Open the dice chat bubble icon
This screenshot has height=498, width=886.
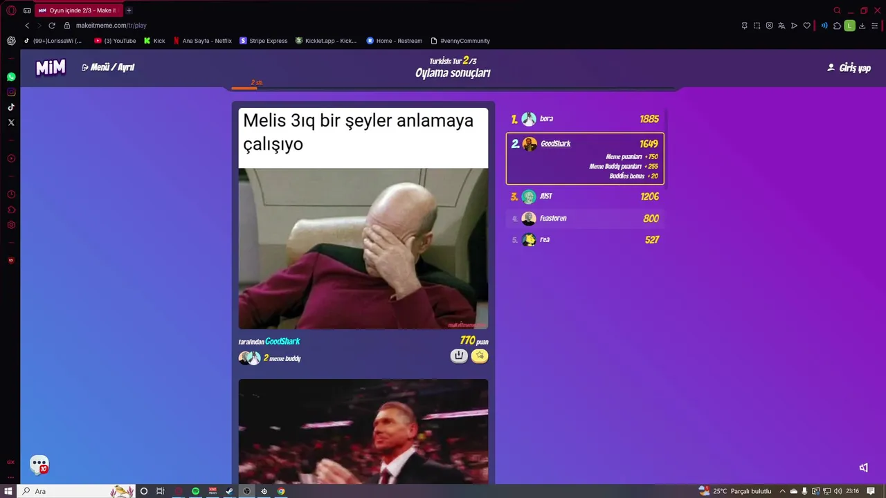click(x=39, y=464)
